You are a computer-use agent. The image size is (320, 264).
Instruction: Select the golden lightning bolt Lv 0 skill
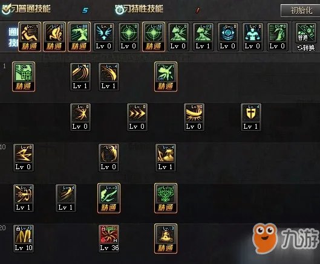pyautogui.click(x=24, y=158)
